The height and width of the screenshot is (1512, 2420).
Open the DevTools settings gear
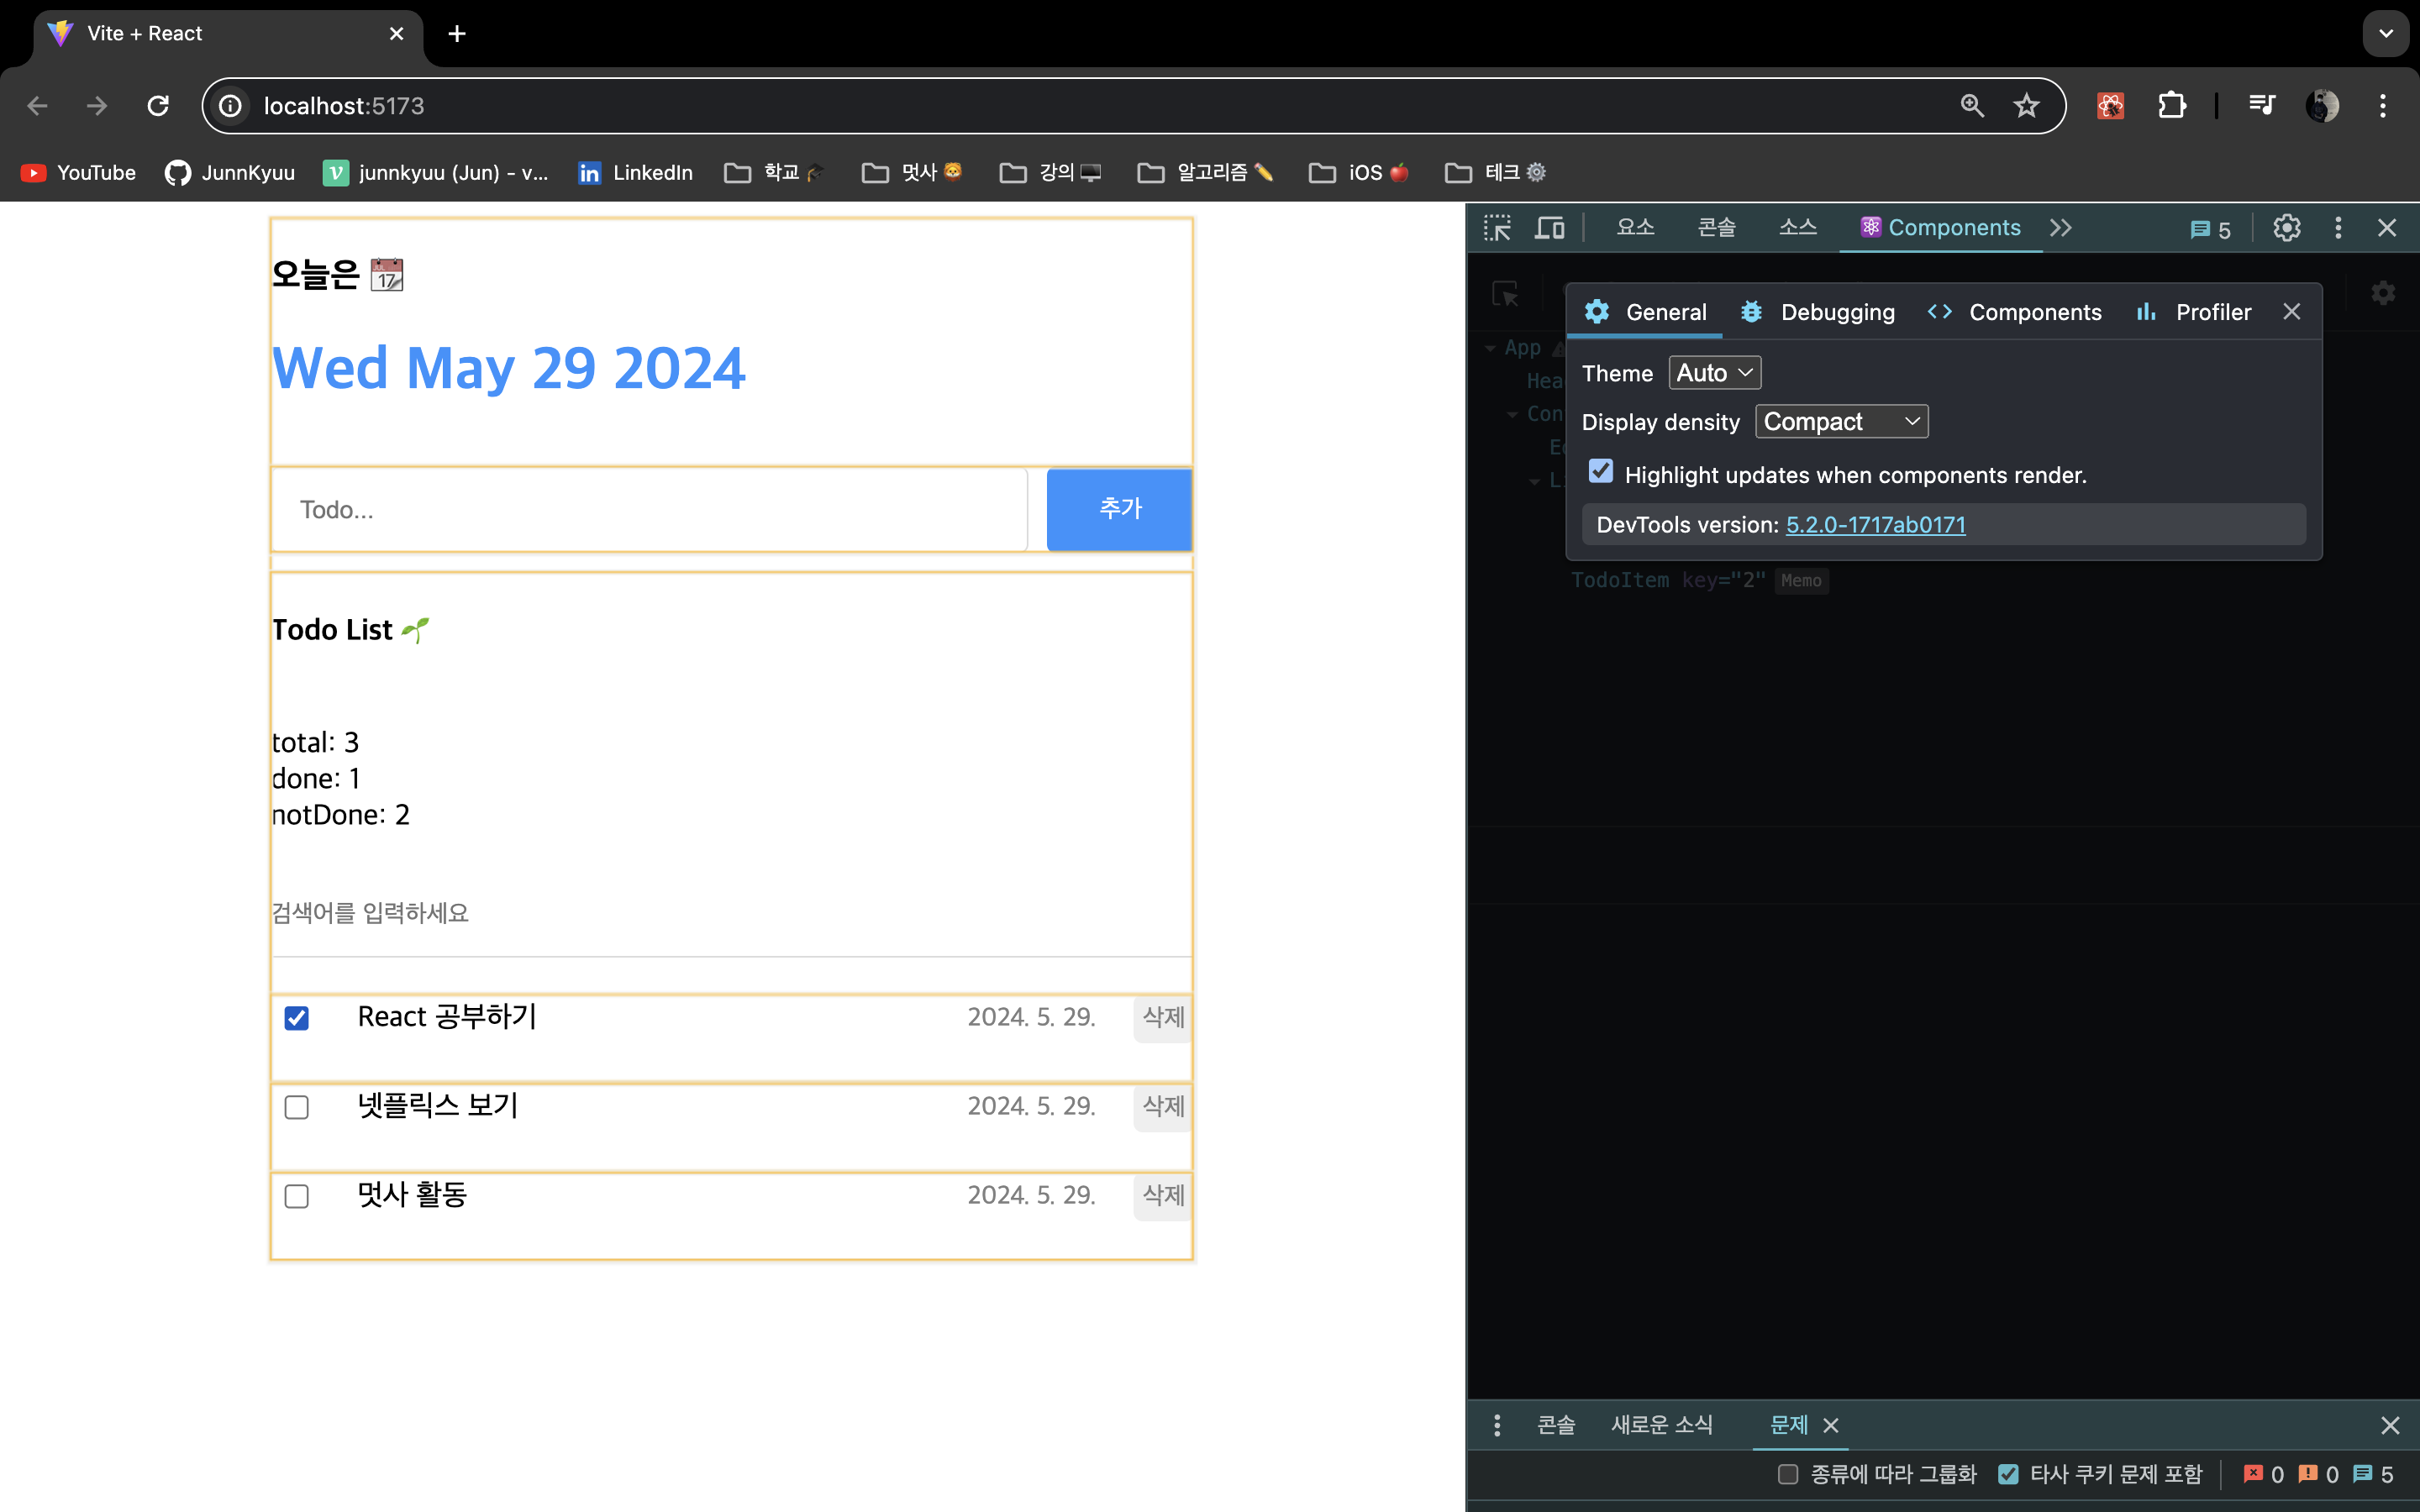[x=2286, y=228]
